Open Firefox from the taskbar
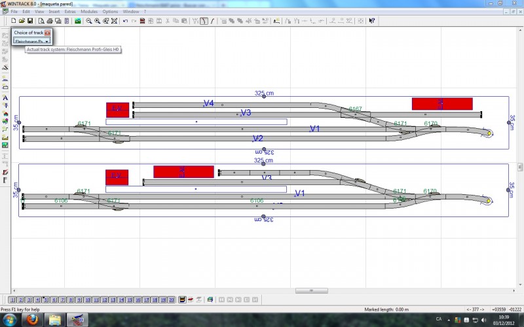The height and width of the screenshot is (327, 524). click(32, 320)
